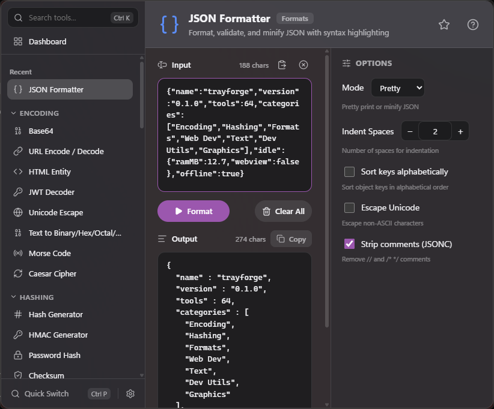Click the JSON Formatter braces icon in sidebar
The image size is (494, 409).
coord(18,89)
